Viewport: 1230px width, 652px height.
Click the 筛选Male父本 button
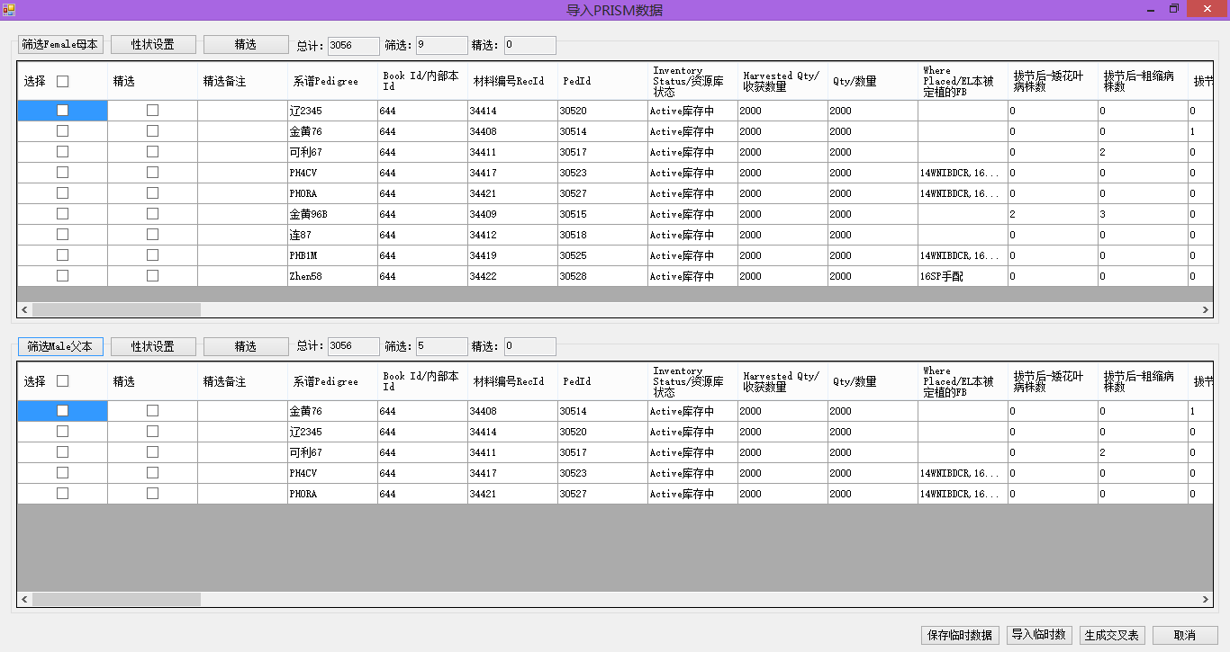tap(61, 346)
